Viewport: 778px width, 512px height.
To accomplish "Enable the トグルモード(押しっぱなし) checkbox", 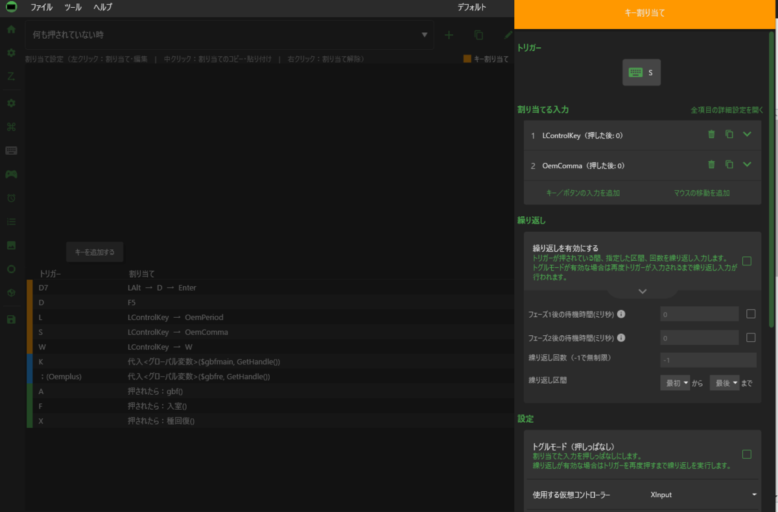I will (747, 454).
